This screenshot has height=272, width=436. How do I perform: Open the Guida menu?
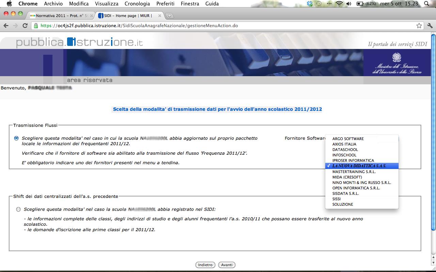(x=212, y=4)
